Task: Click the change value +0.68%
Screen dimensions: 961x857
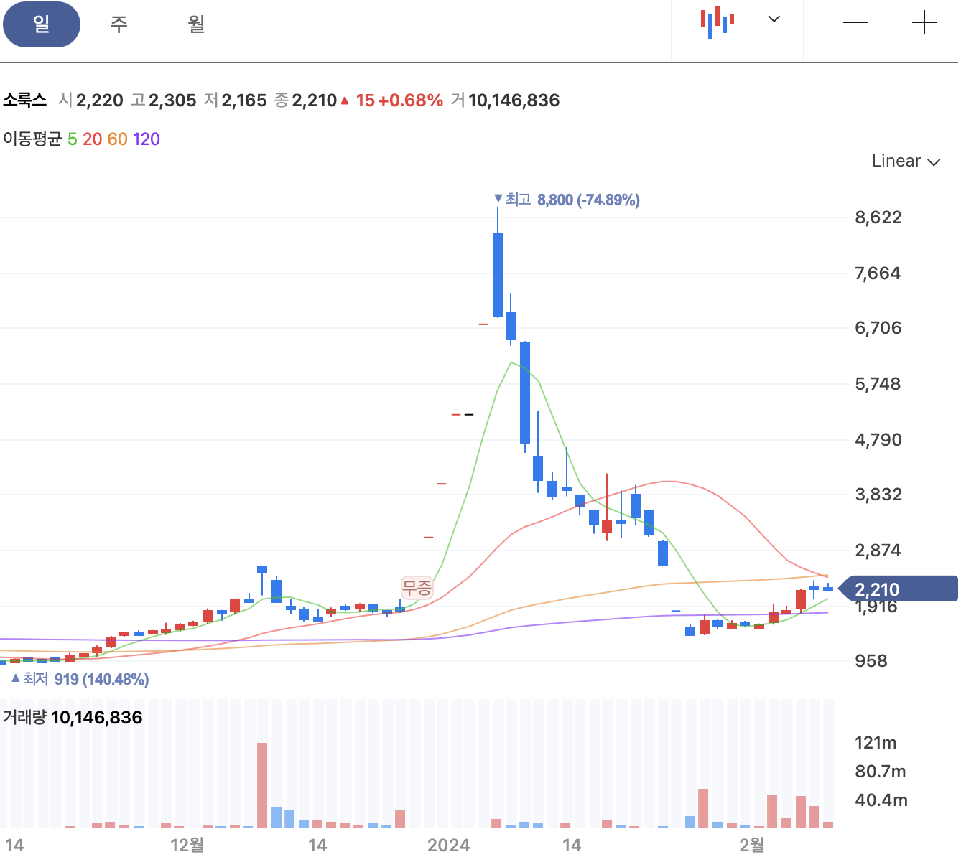Action: [410, 100]
